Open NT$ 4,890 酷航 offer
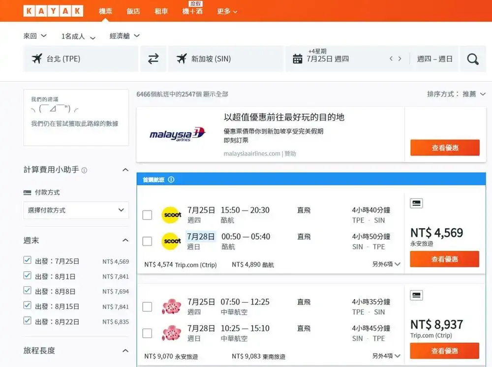 point(253,265)
